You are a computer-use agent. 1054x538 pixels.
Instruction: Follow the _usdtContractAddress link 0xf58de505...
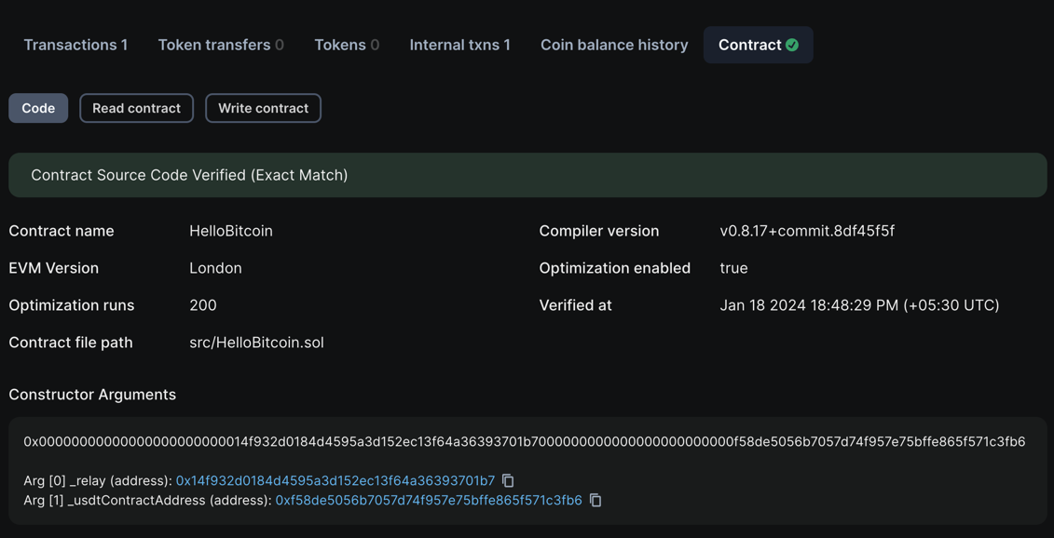(x=427, y=500)
